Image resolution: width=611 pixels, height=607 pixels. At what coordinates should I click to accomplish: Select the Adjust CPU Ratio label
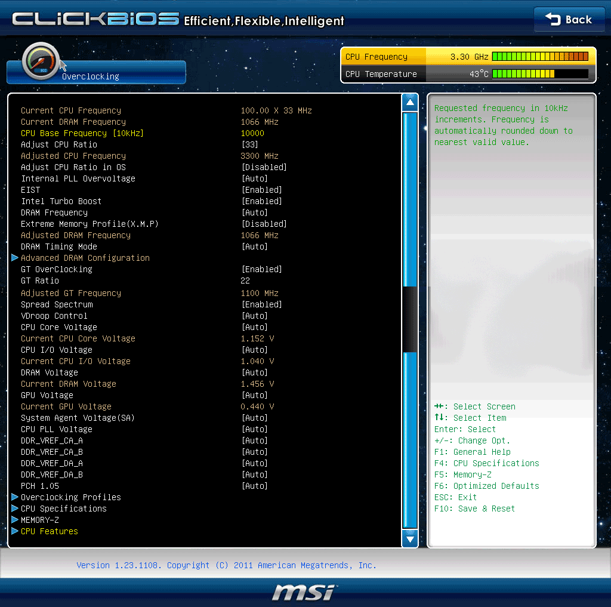point(59,144)
